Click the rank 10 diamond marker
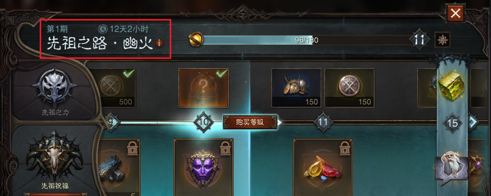The width and height of the screenshot is (491, 196). (204, 122)
